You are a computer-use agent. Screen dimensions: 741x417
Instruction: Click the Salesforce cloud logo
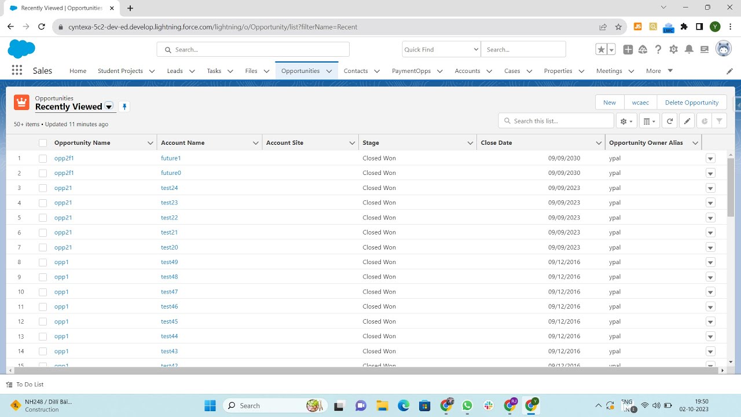(21, 49)
